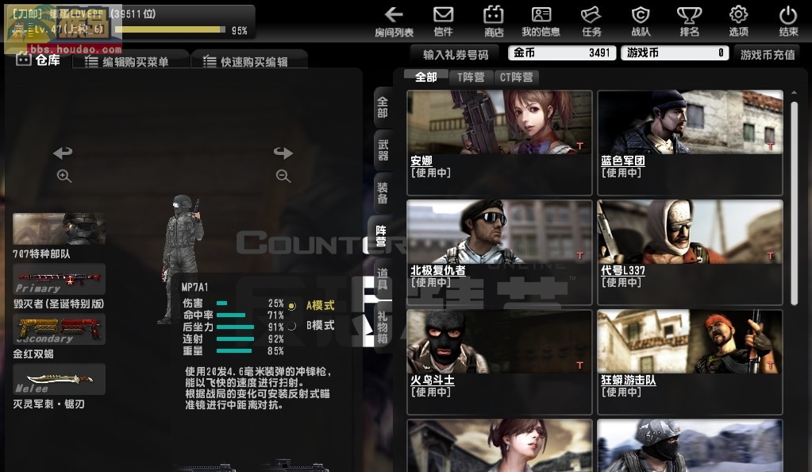The image size is (812, 472).
Task: Zoom in on the character model
Action: click(64, 176)
